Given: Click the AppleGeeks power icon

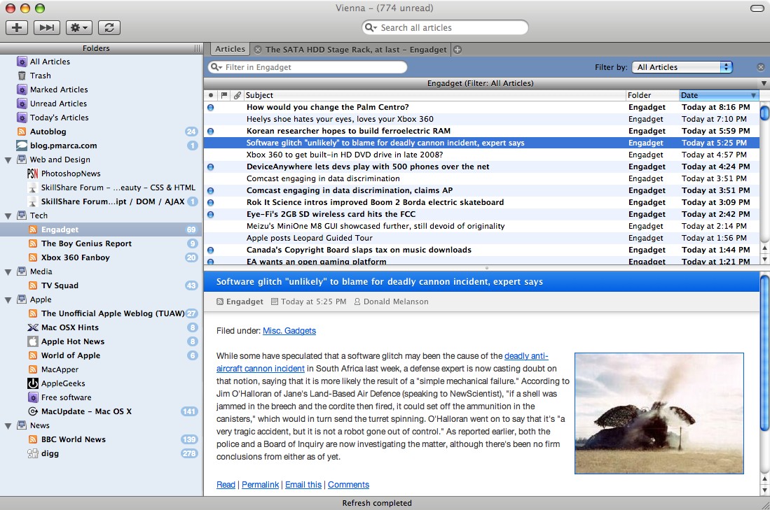Looking at the screenshot, I should pyautogui.click(x=33, y=383).
